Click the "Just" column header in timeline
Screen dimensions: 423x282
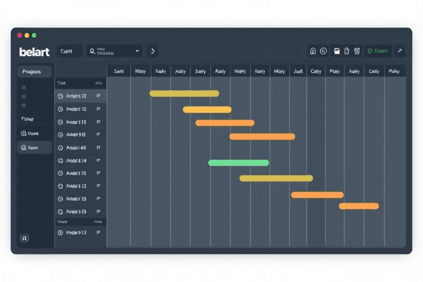click(x=298, y=71)
